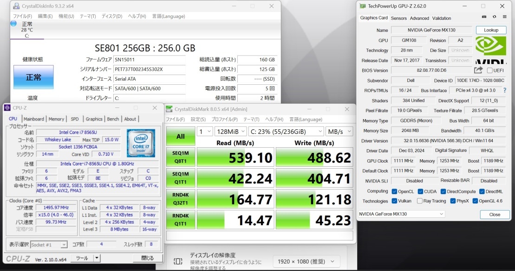Toggle the DirectCompute checkbox

443,191
